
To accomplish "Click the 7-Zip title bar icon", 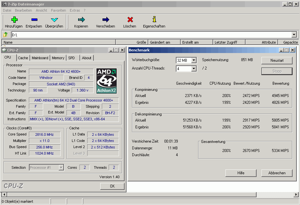I will (5, 4).
